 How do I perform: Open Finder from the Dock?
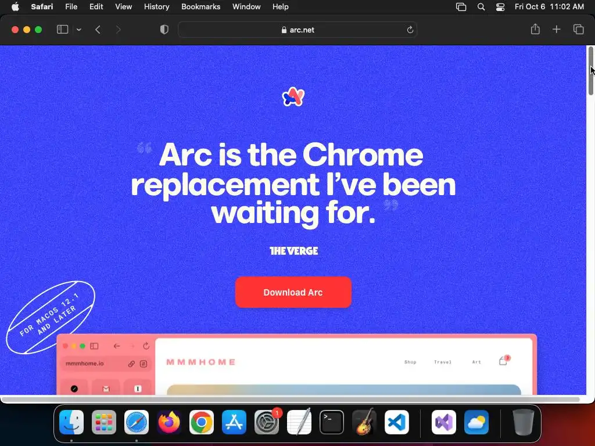coord(71,422)
